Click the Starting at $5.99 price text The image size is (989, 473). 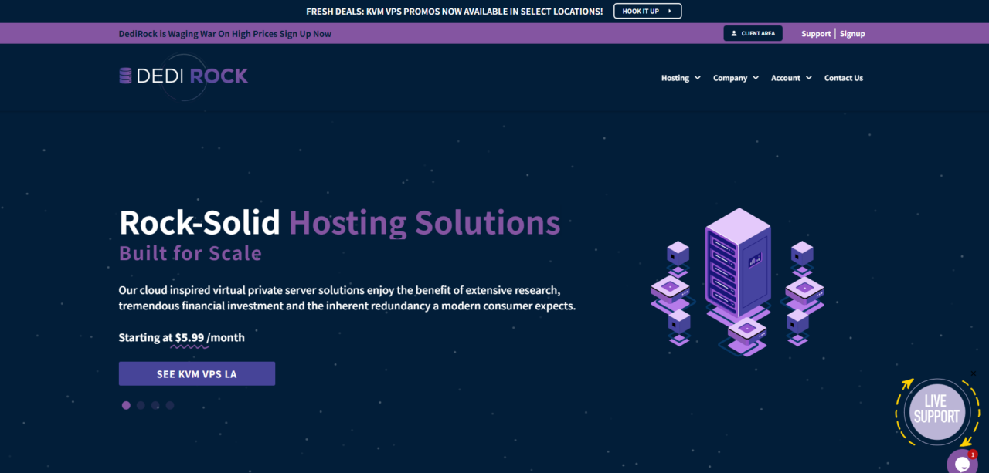[x=182, y=338]
